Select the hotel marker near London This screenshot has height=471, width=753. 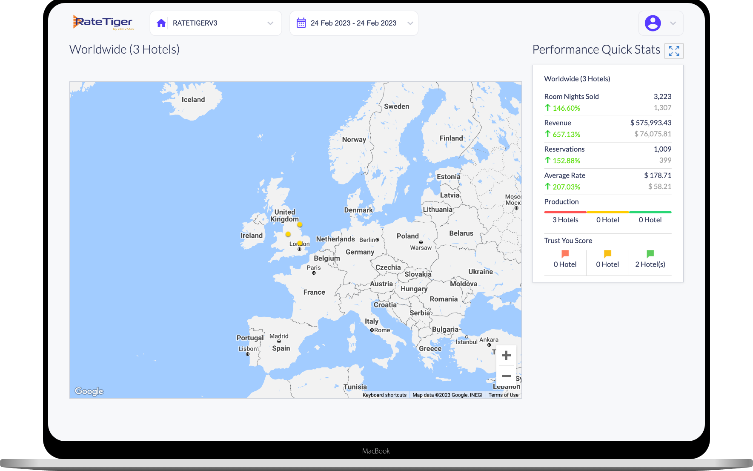(x=300, y=243)
